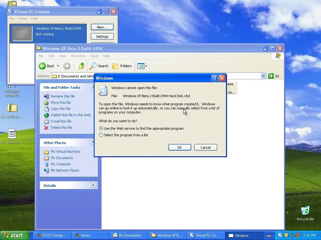This screenshot has height=240, width=321.
Task: Click the My Network Places icon
Action: 46,170
